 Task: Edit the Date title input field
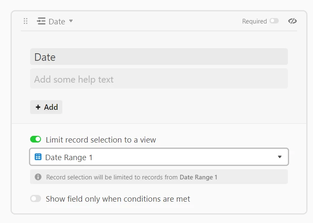pyautogui.click(x=159, y=57)
